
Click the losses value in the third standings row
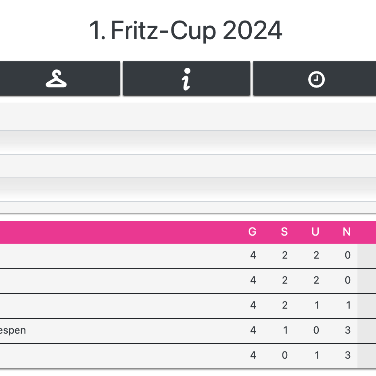tap(347, 305)
